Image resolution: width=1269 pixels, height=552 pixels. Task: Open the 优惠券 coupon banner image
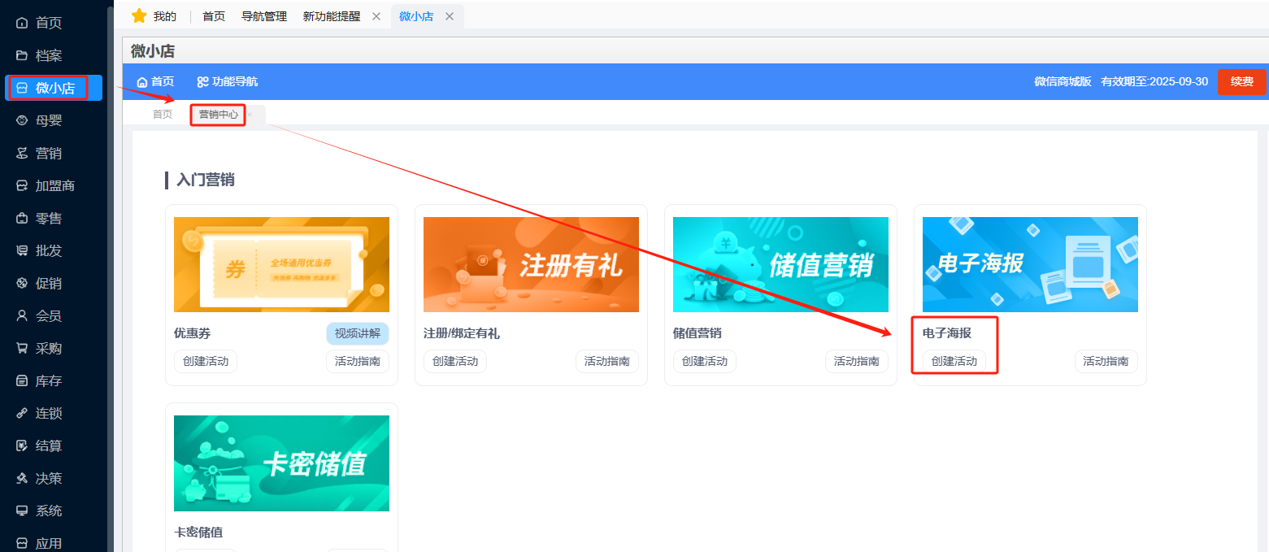coord(281,264)
